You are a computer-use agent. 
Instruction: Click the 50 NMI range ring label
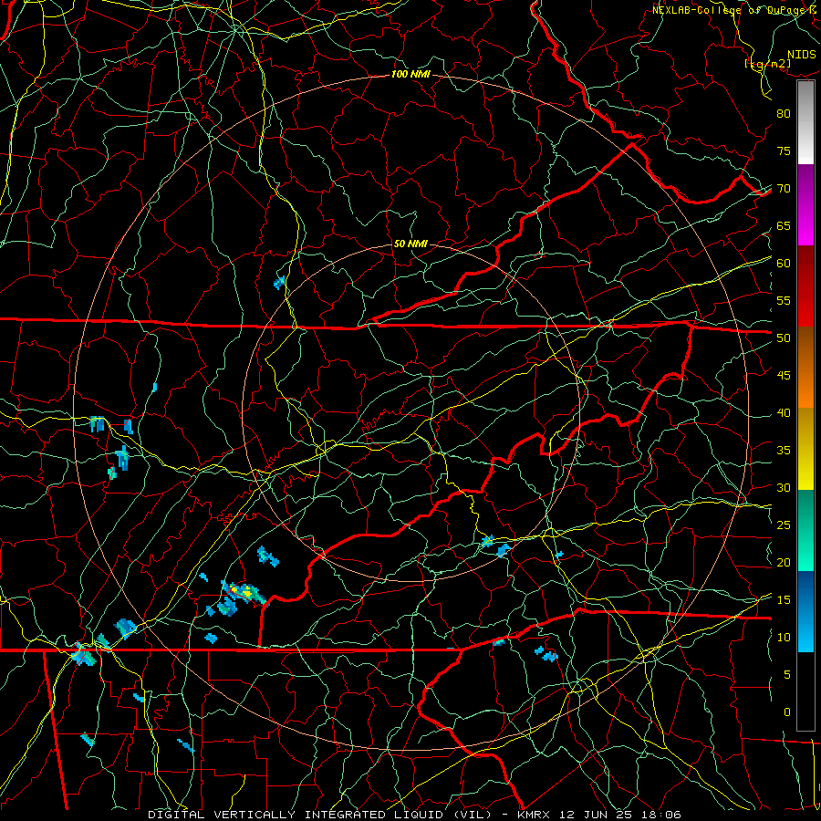coord(410,244)
